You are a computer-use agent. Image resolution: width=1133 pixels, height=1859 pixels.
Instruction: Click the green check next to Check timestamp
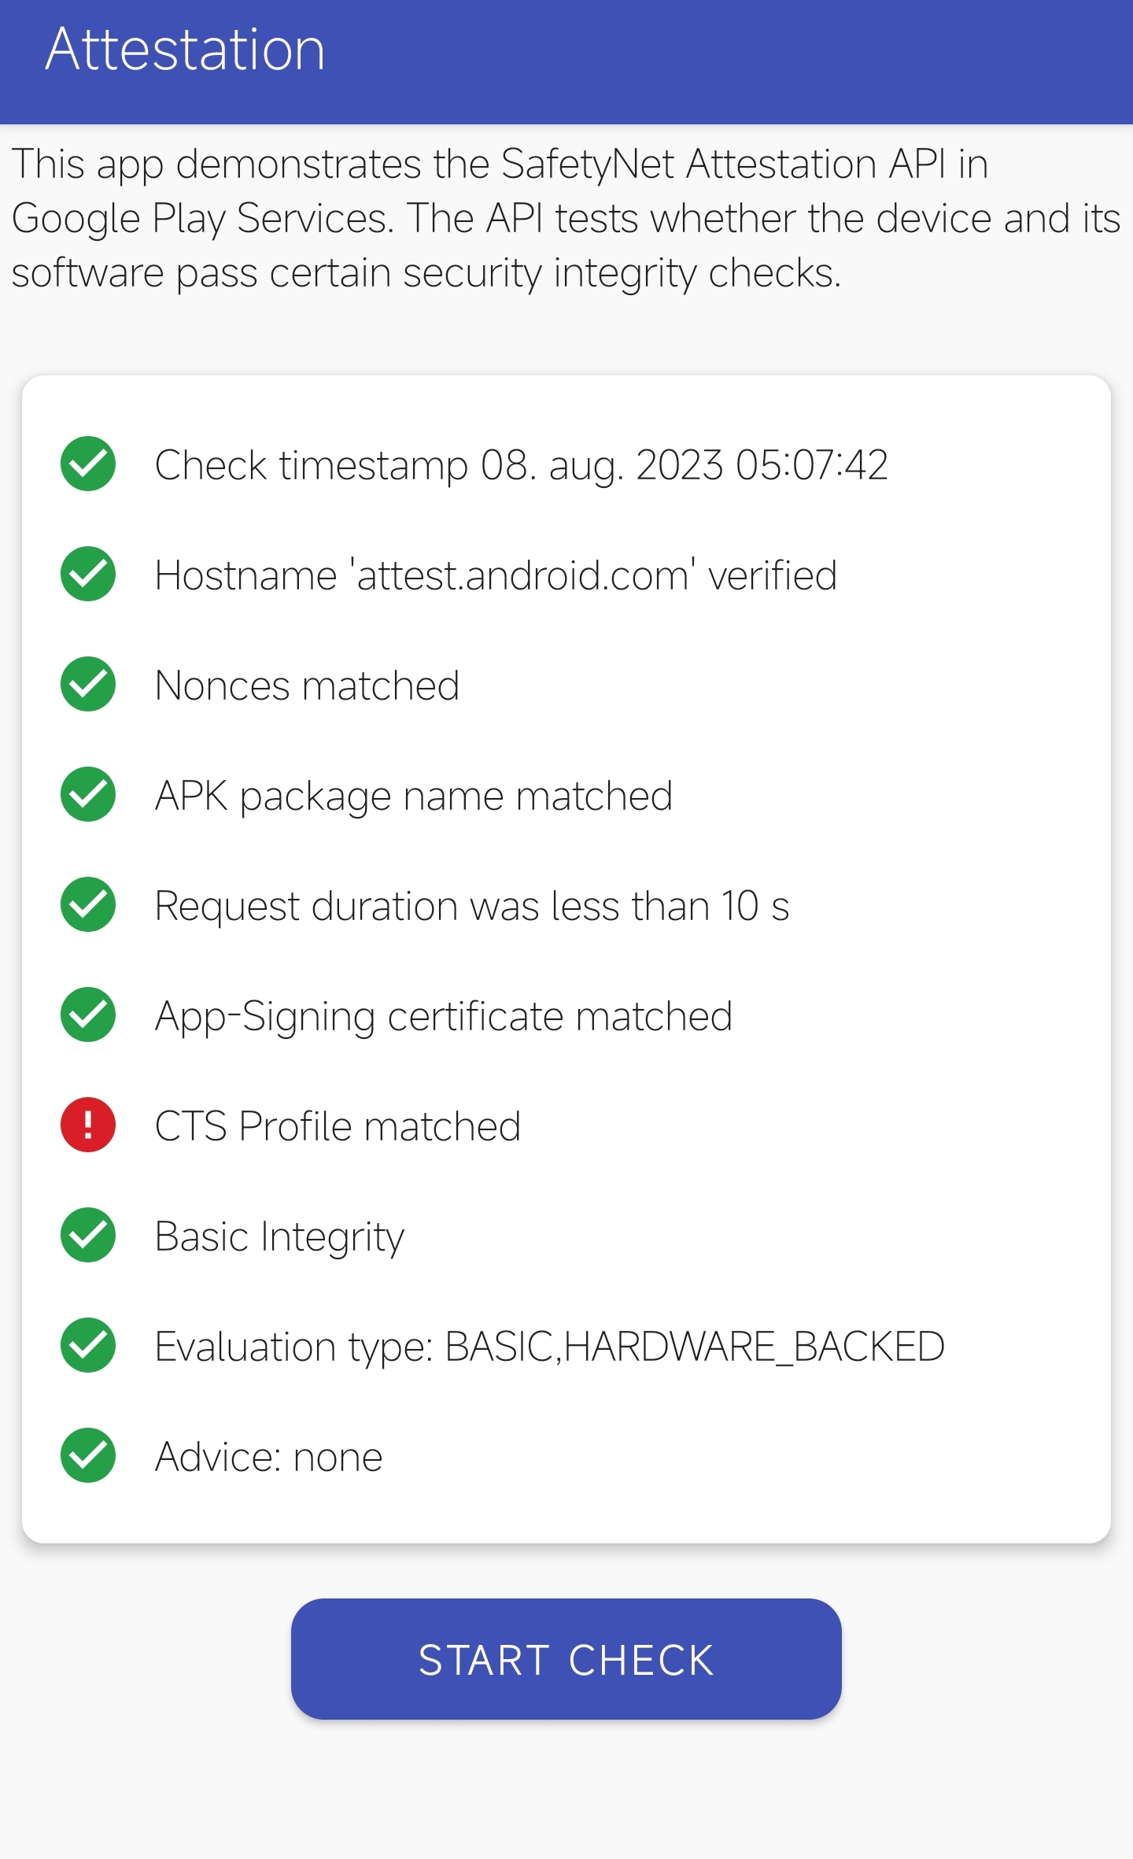click(88, 464)
